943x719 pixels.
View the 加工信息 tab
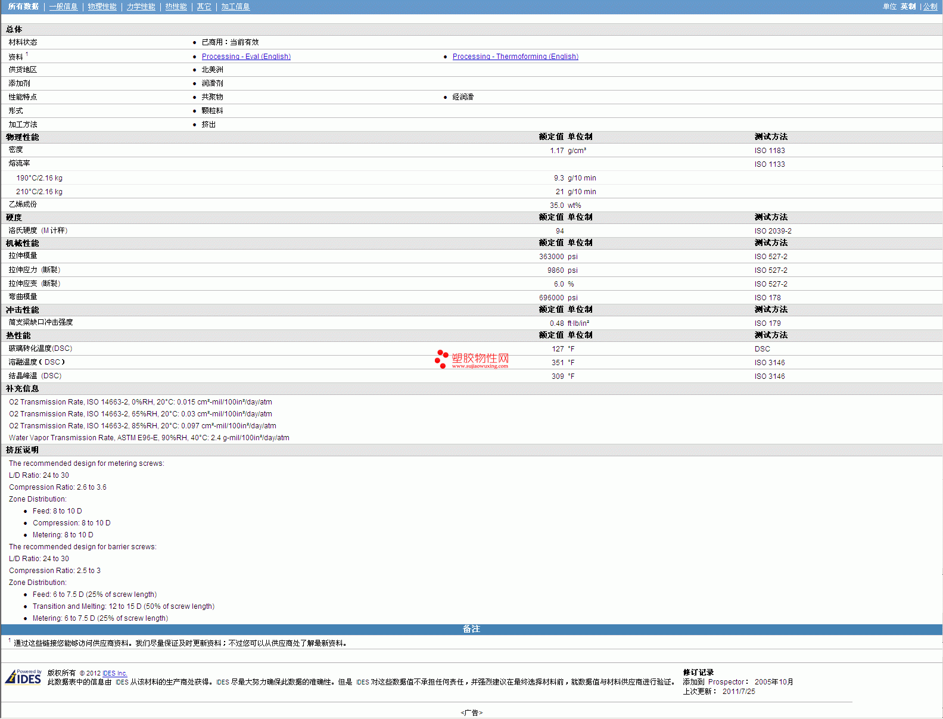click(x=235, y=7)
